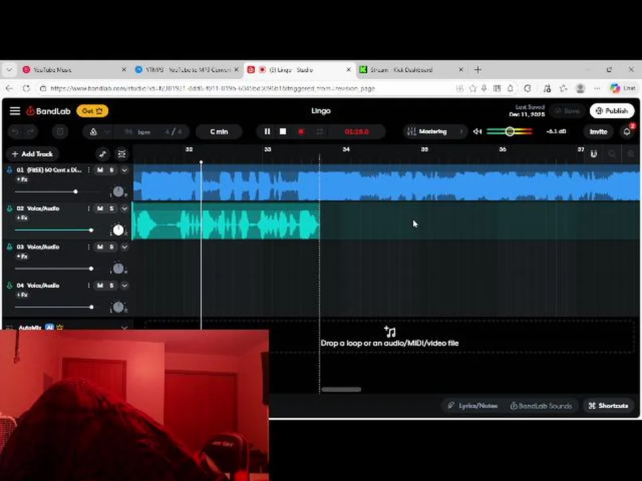Viewport: 642px width, 481px height.
Task: Add Fx to track 02 Voice/Audio
Action: [x=22, y=218]
